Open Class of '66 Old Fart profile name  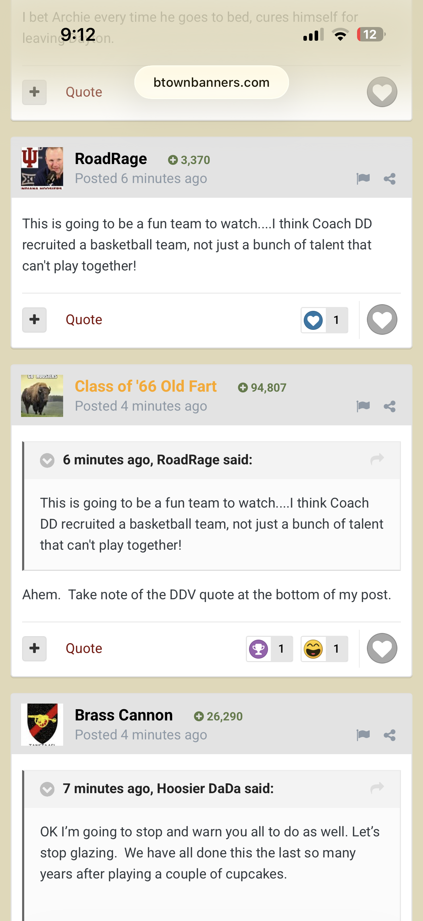[146, 386]
